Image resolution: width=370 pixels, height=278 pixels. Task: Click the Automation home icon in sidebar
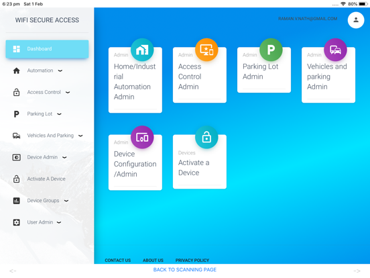click(x=16, y=71)
